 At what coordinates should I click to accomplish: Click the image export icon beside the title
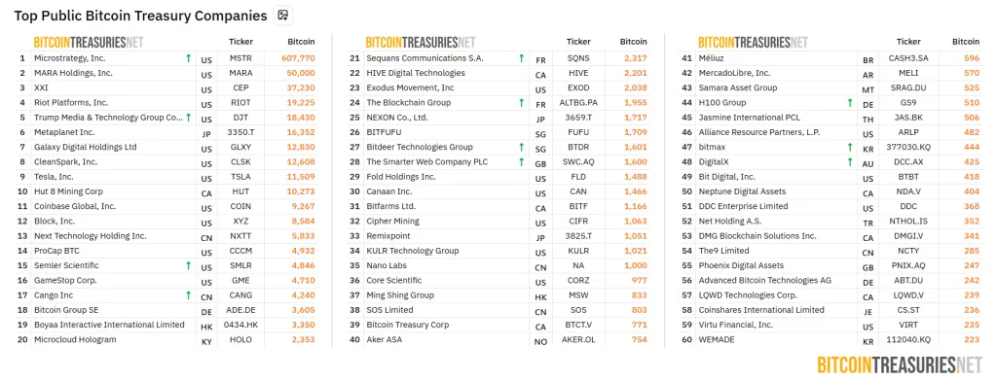coord(283,16)
